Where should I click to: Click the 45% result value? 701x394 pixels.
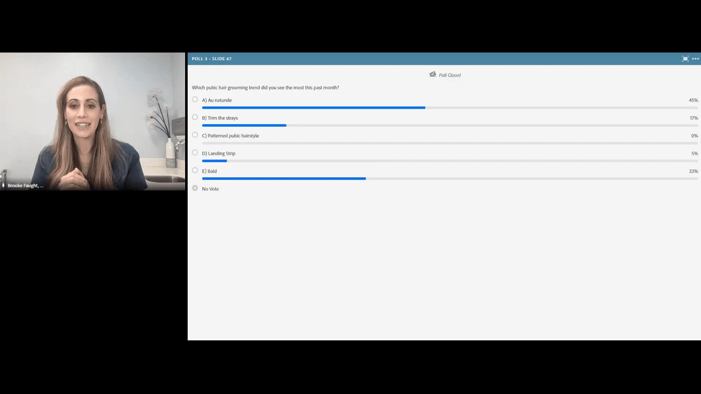tap(693, 100)
